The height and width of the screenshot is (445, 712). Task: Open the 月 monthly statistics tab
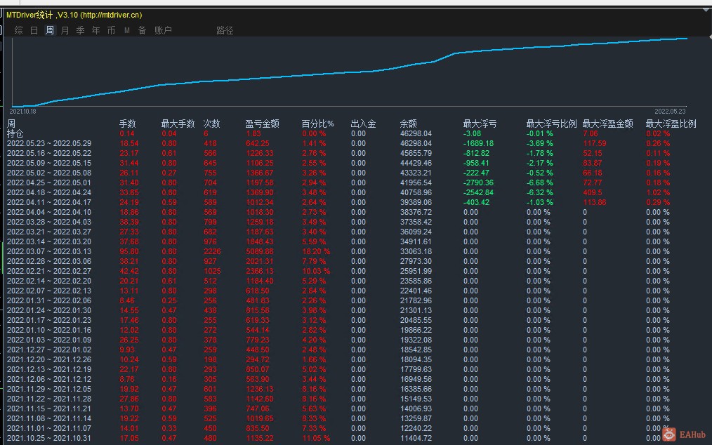point(65,30)
